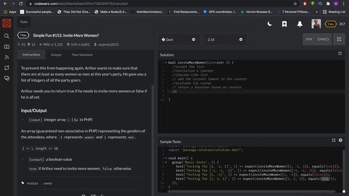Click the star count 41
349x196 pixels.
21,45
